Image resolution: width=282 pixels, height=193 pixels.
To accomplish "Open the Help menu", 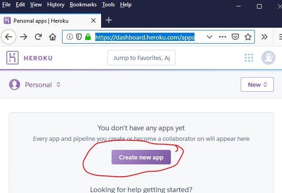I will point(126,5).
